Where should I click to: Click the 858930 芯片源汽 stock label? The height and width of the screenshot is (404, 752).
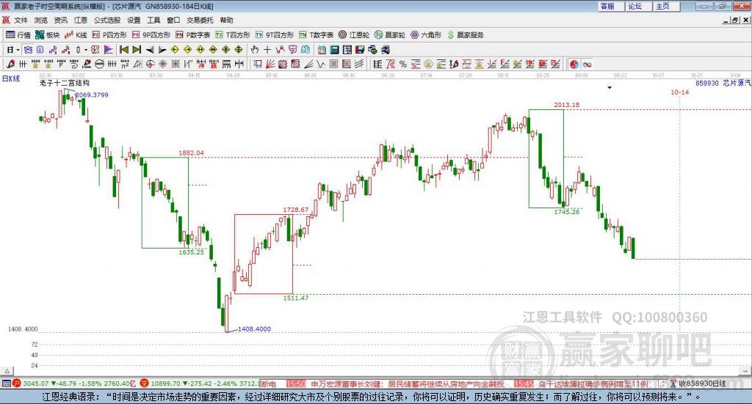(723, 83)
